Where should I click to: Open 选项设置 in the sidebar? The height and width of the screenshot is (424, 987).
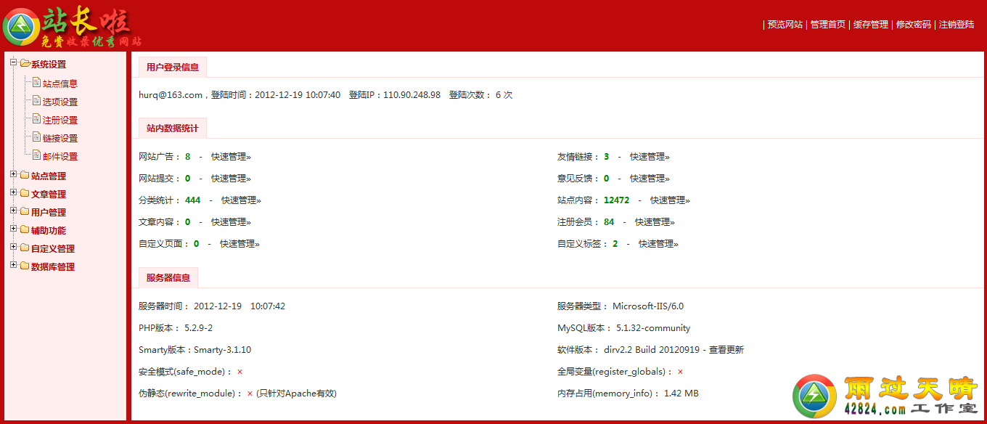pyautogui.click(x=60, y=102)
